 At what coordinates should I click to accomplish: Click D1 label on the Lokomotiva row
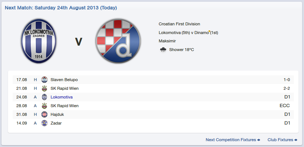[287, 97]
